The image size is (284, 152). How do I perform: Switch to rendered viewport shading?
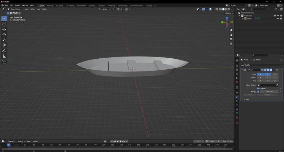[x=229, y=9]
